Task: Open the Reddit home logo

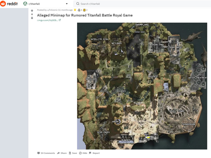Action: pyautogui.click(x=9, y=4)
